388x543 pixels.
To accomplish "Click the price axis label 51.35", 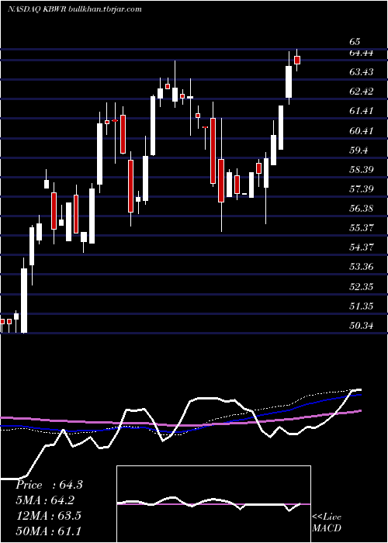I will click(x=362, y=306).
